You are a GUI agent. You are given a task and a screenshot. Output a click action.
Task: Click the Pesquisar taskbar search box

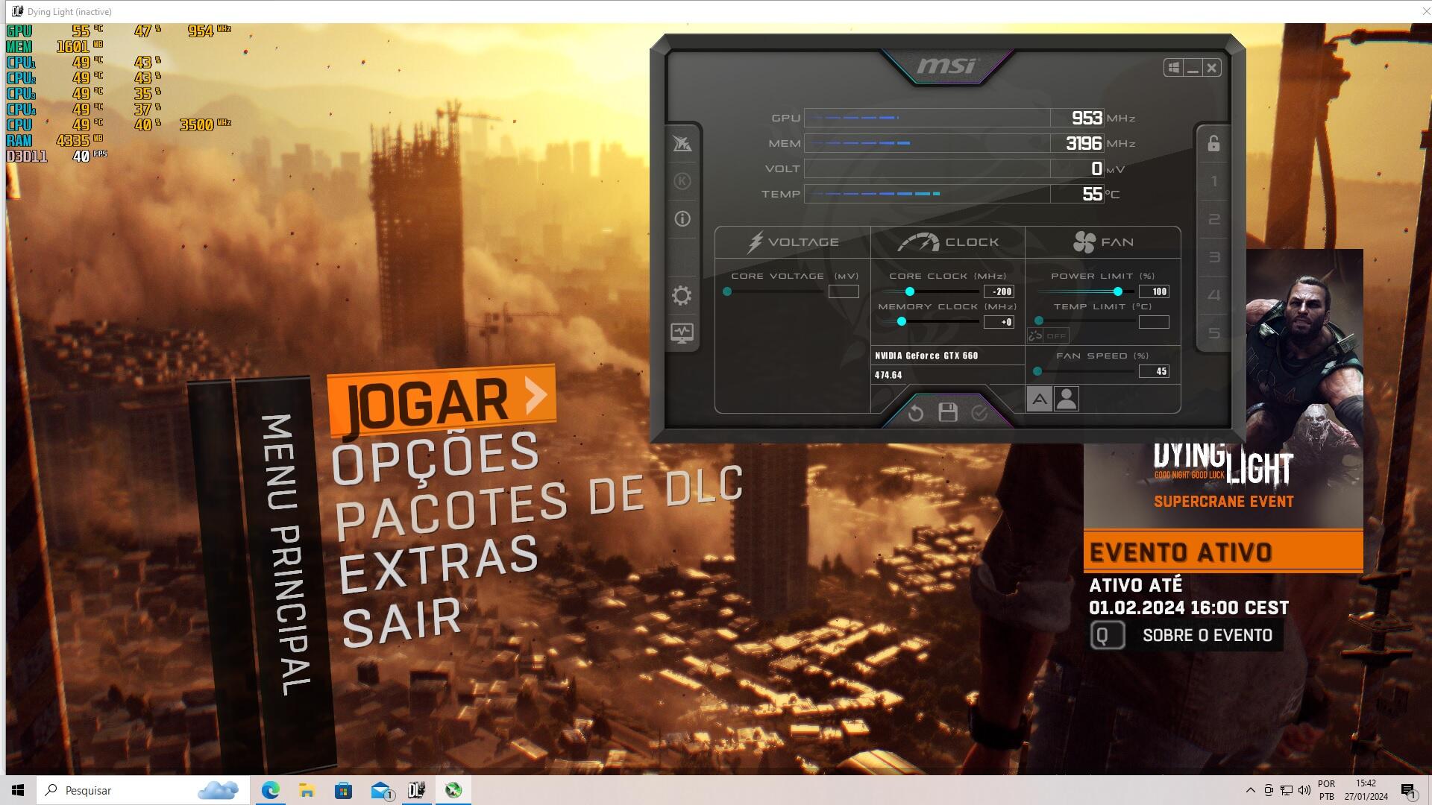click(143, 790)
